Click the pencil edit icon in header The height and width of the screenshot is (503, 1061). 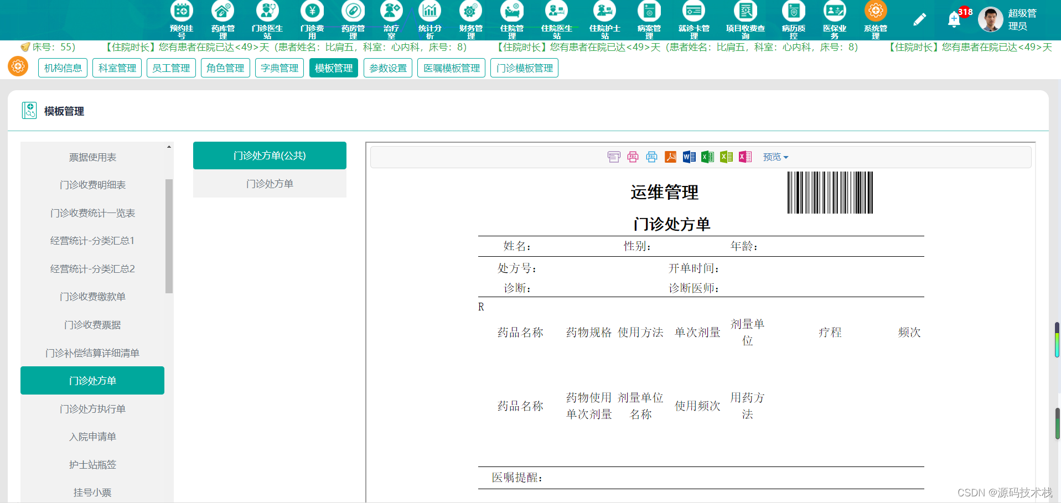(x=920, y=18)
